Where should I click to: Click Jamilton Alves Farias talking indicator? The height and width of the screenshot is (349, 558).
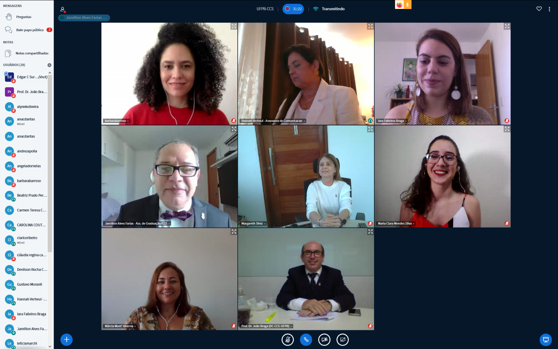[84, 18]
